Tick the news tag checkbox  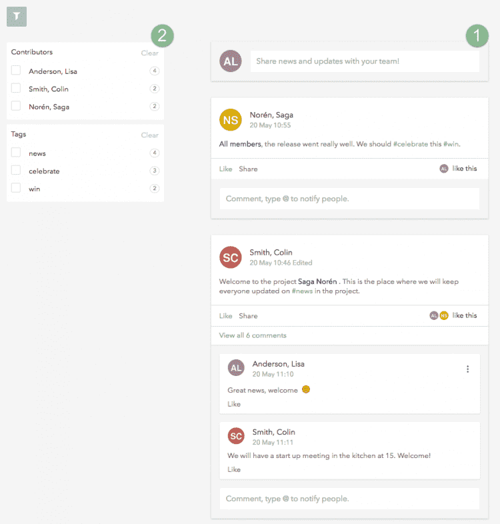tap(16, 153)
